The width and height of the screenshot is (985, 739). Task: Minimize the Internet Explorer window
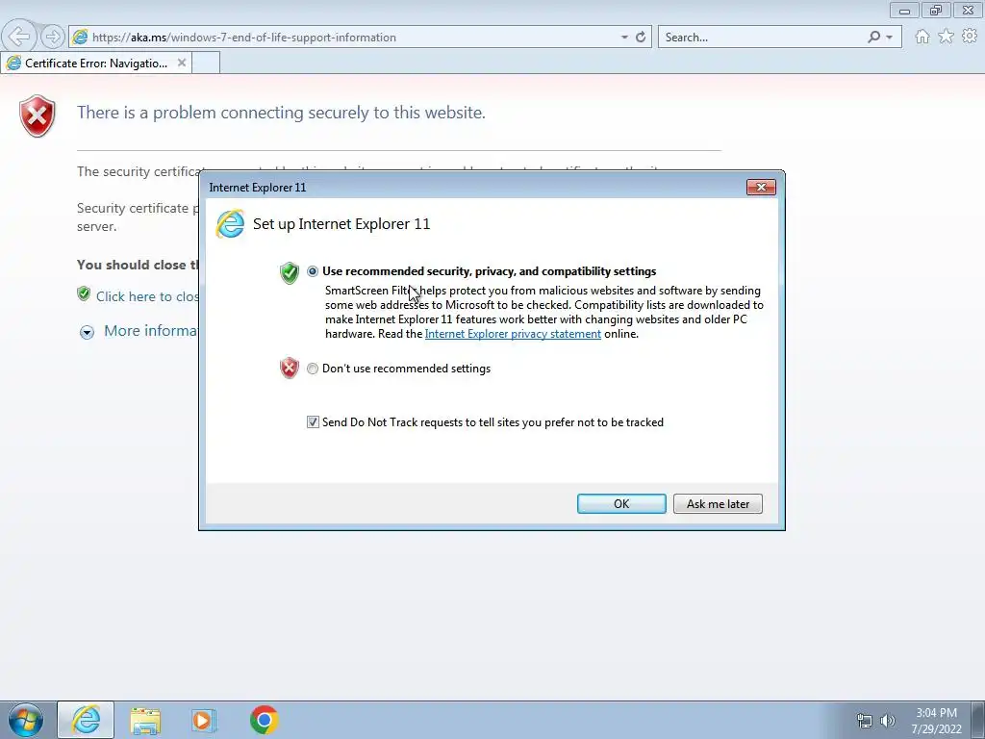pos(904,10)
